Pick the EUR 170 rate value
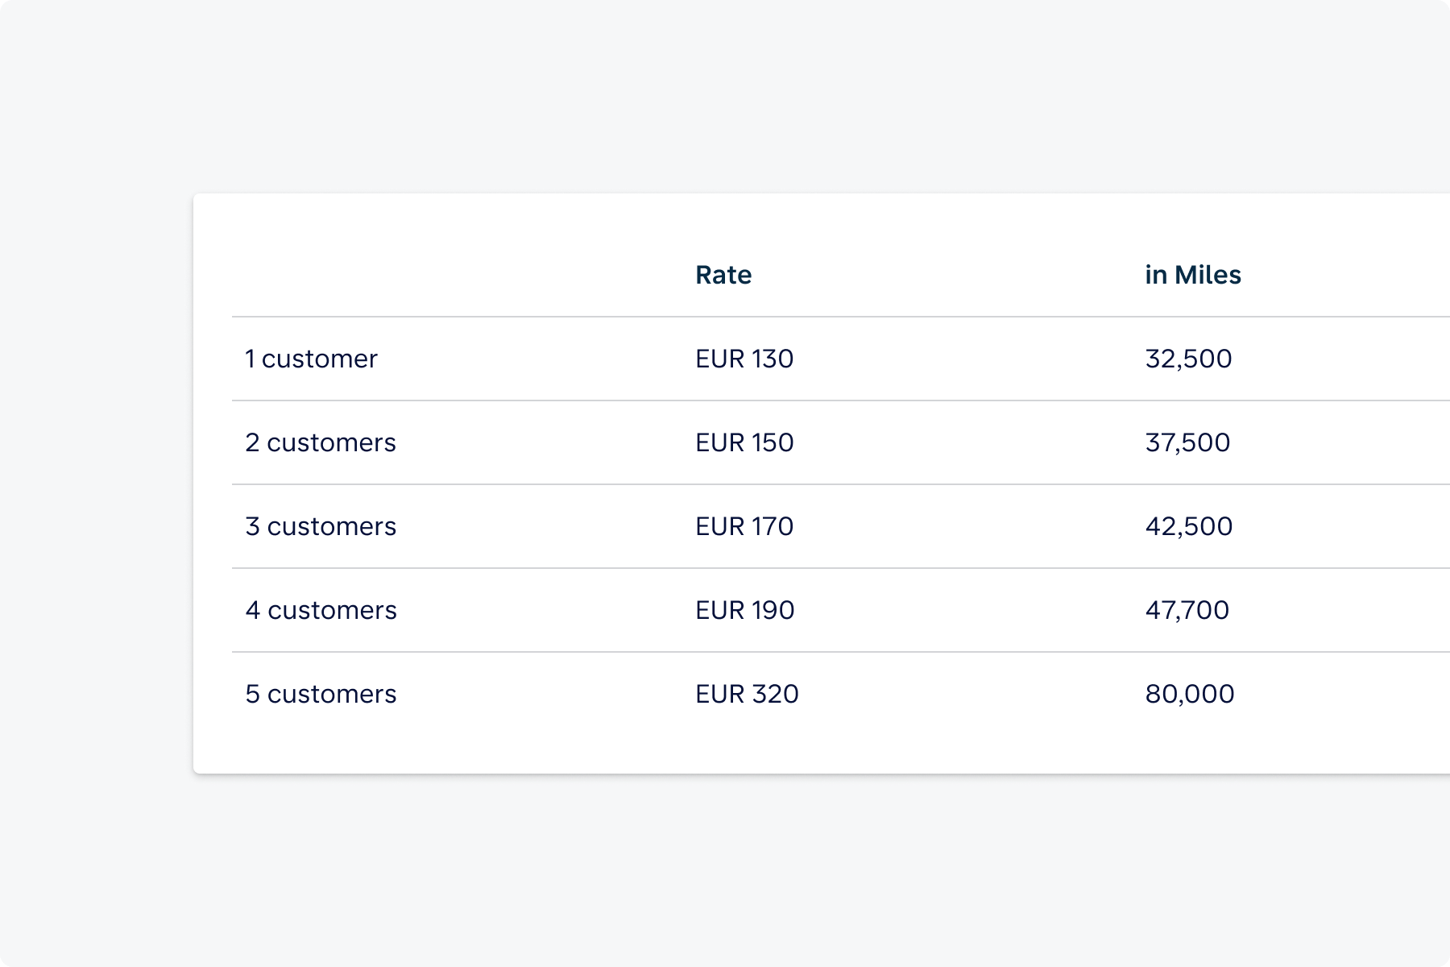This screenshot has height=967, width=1450. (744, 526)
